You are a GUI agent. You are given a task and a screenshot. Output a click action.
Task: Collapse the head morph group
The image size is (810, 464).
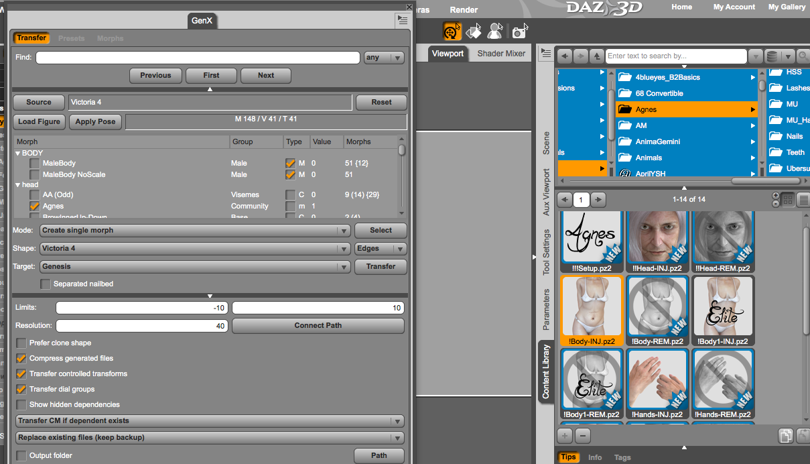(18, 185)
